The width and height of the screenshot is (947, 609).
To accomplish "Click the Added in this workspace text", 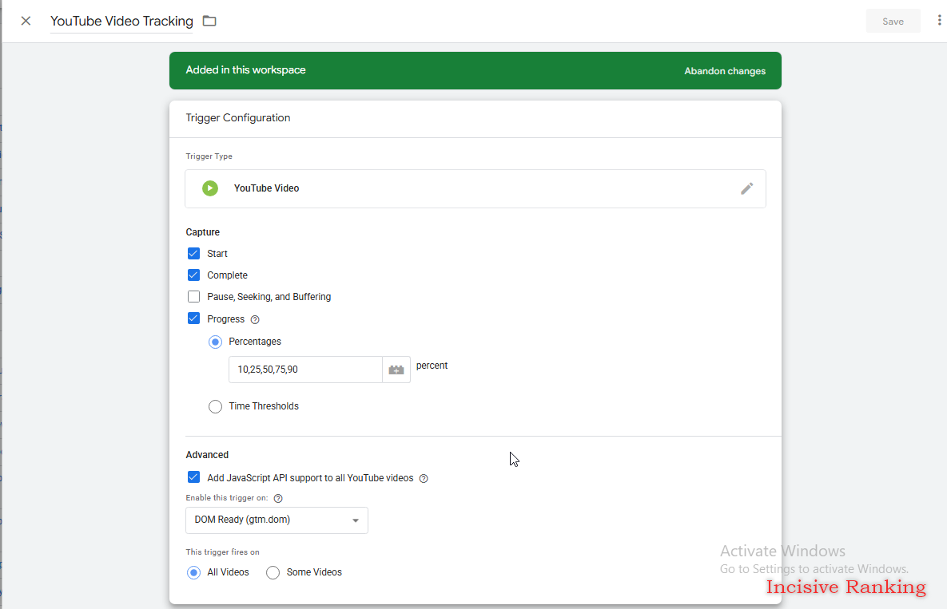I will pos(246,70).
